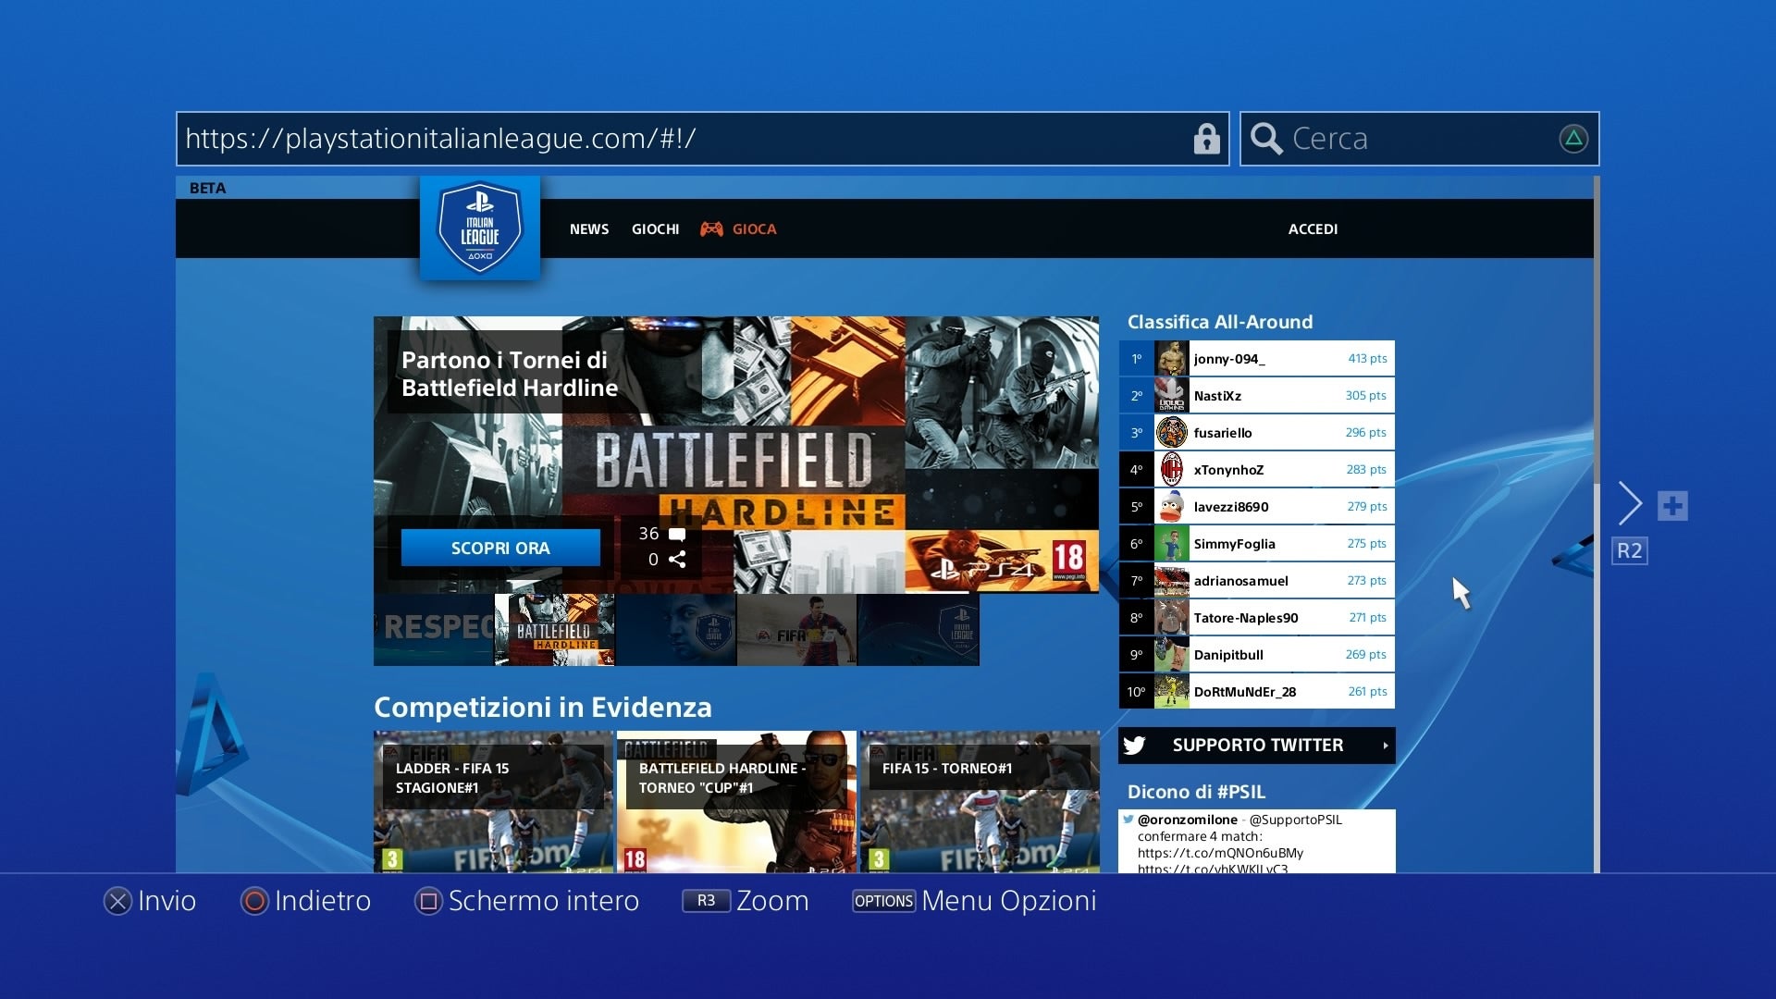Click adrianosamuel name in Classifica
The image size is (1776, 999).
tap(1240, 581)
